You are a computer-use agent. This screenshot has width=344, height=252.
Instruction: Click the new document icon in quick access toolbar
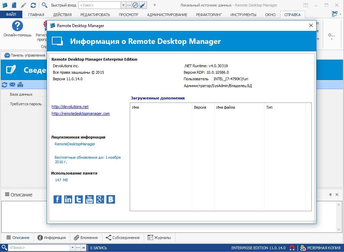pos(14,5)
